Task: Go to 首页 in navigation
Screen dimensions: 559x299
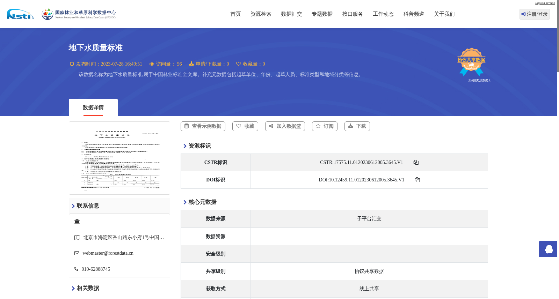Action: coord(235,14)
